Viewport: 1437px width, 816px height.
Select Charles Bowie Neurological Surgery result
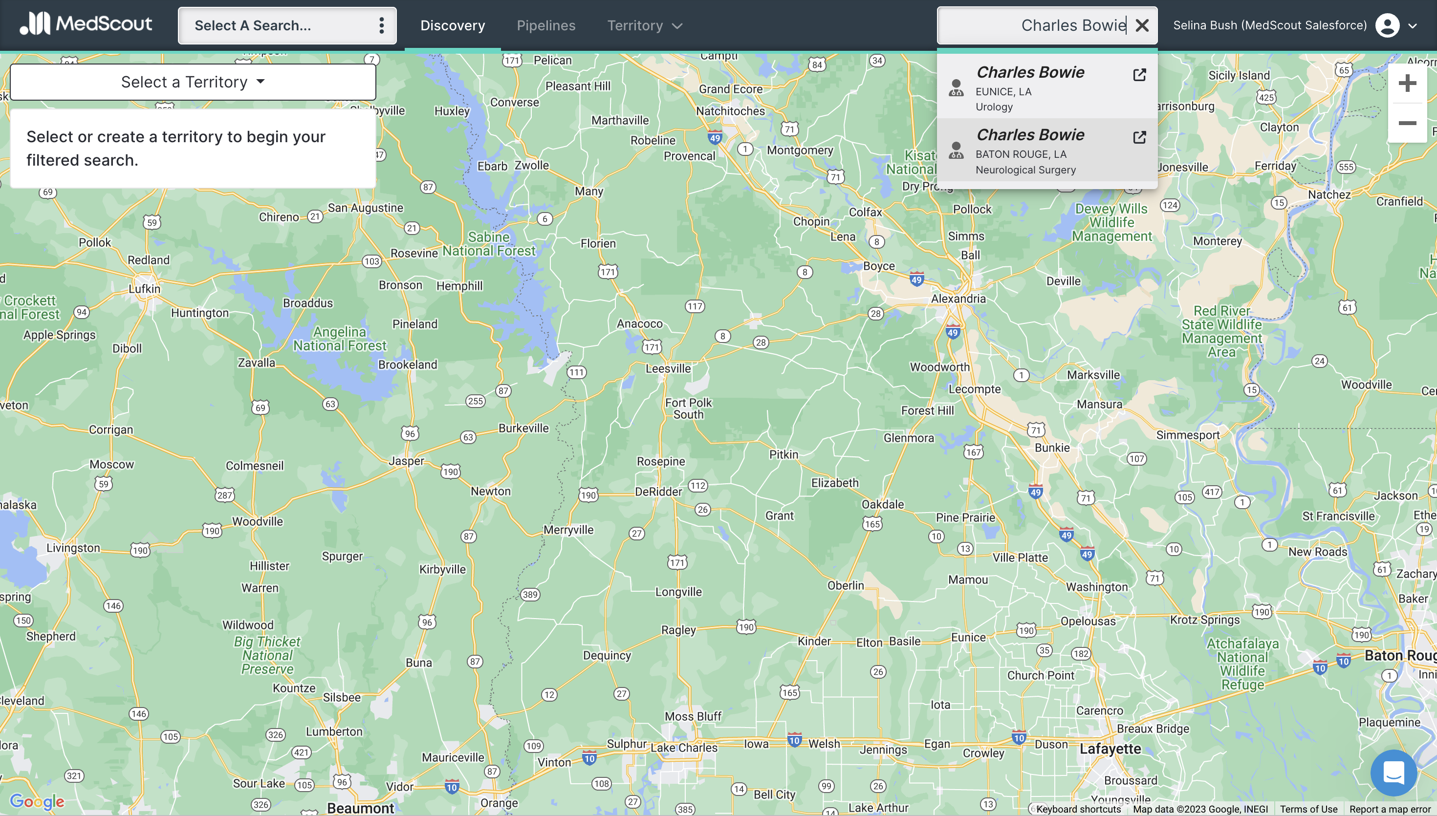tap(1047, 150)
